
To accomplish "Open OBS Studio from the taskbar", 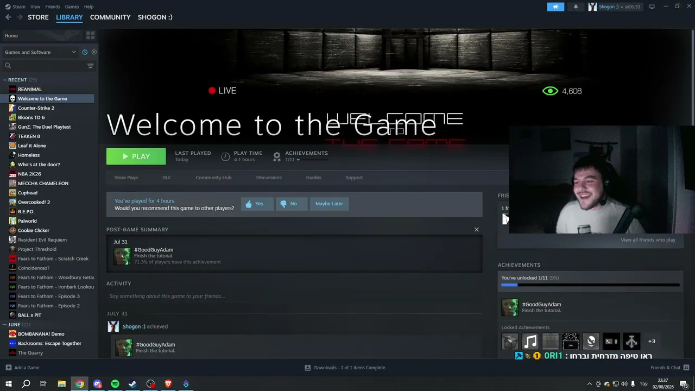I will [150, 384].
